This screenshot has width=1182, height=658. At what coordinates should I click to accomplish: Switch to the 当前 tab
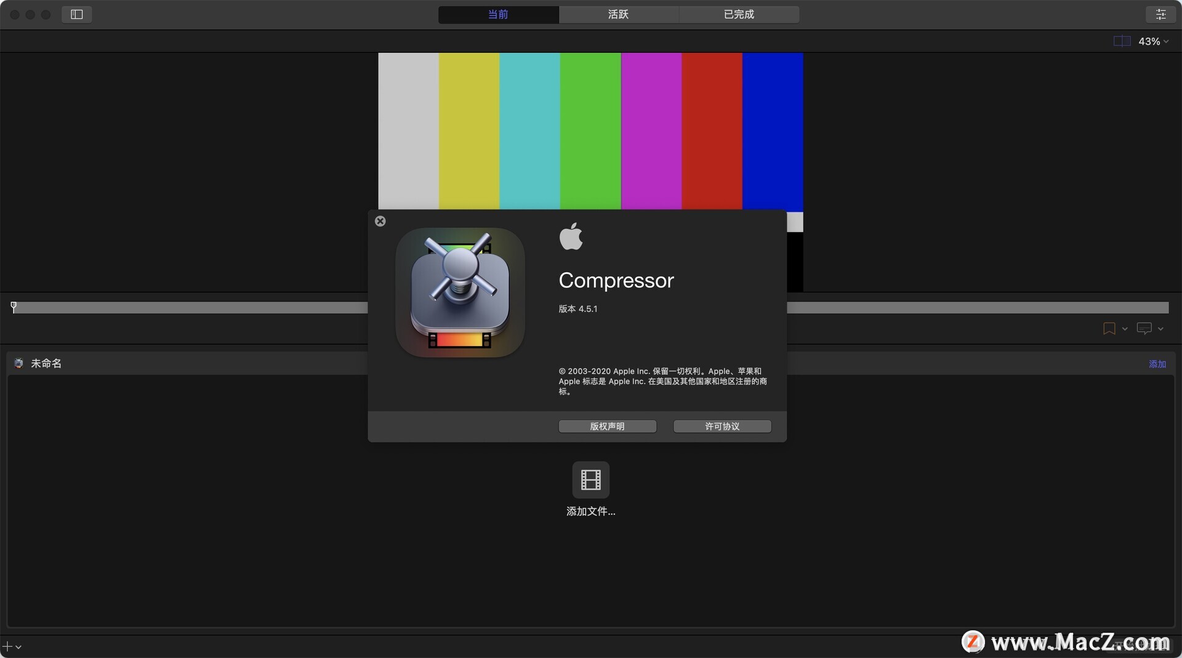click(x=498, y=14)
